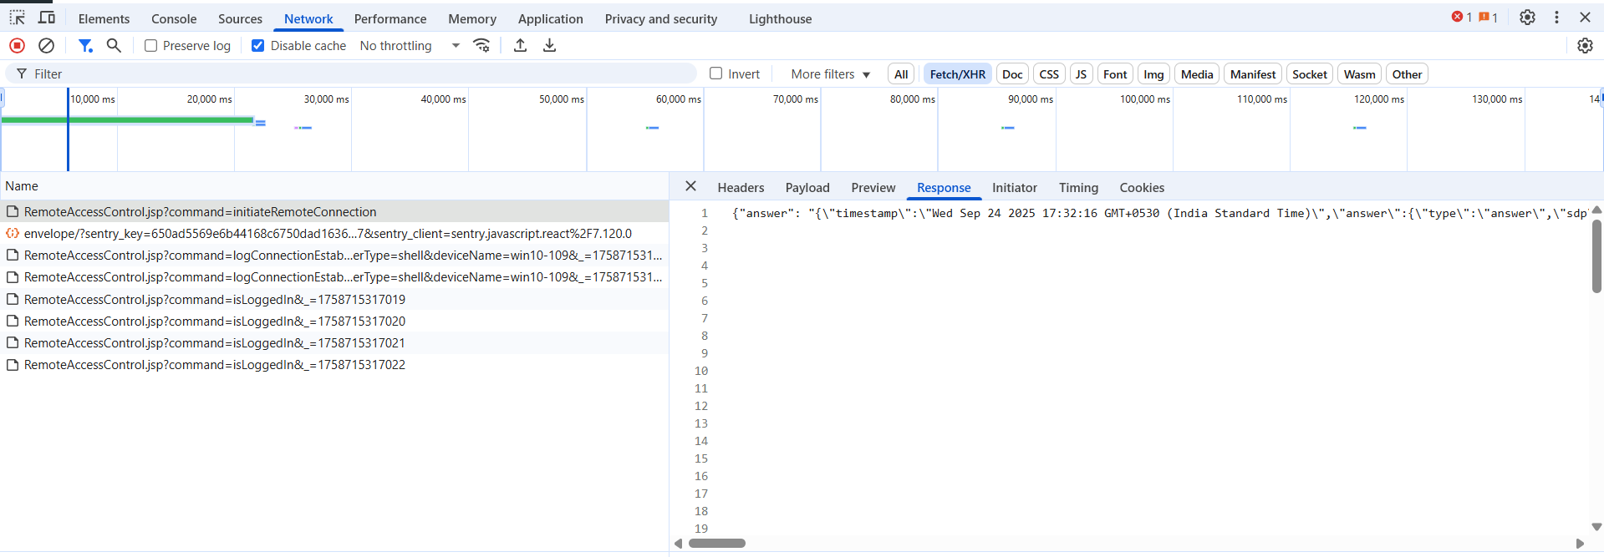Image resolution: width=1604 pixels, height=557 pixels.
Task: Stop recording network log
Action: (17, 46)
